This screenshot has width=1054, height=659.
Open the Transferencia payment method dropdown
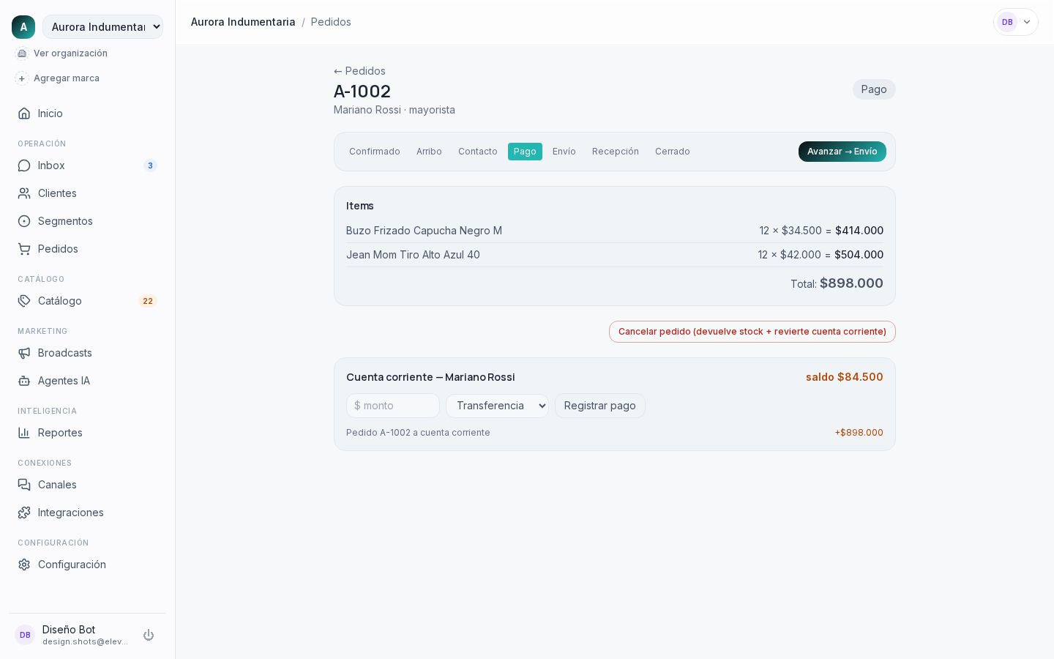coord(497,406)
